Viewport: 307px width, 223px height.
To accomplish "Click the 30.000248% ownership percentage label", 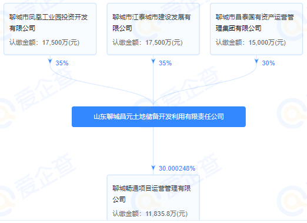I will coord(177,168).
